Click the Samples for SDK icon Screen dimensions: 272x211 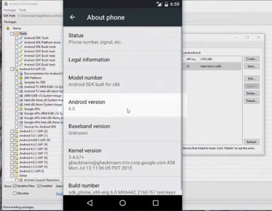pos(21,82)
